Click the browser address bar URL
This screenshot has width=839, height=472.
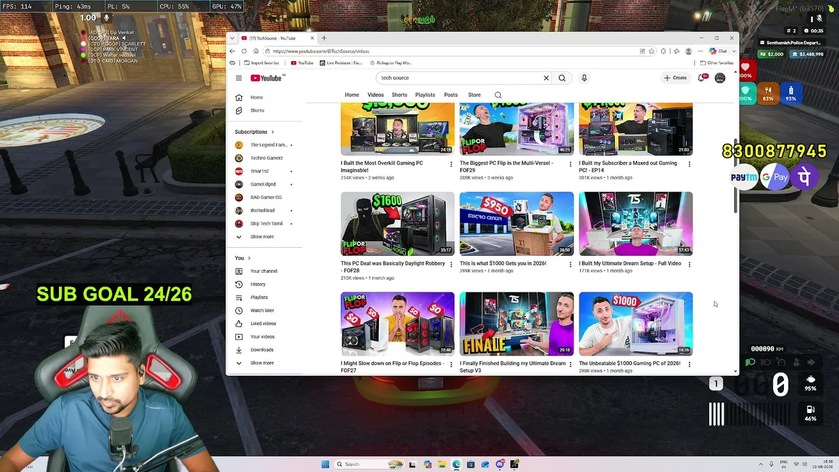(321, 51)
